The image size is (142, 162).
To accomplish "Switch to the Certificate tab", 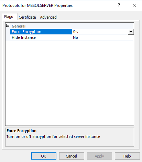I will pos(27,17).
